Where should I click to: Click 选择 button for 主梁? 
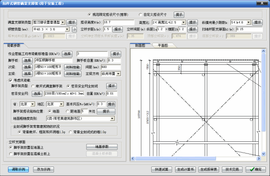click(x=27, y=74)
